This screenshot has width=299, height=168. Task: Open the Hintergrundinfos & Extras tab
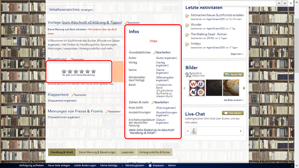[x=154, y=152]
